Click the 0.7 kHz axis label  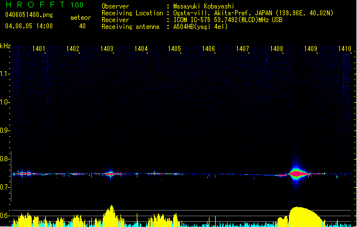(5, 187)
